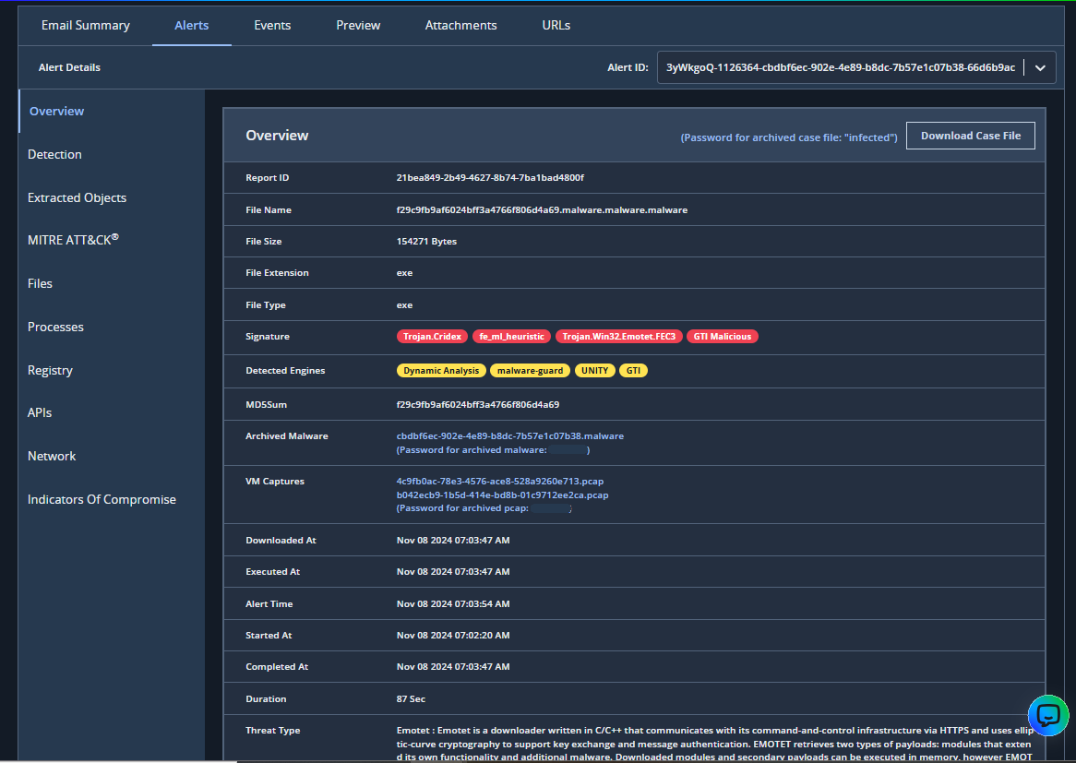Click the Started At value 07:02:20 AM

[x=453, y=636]
